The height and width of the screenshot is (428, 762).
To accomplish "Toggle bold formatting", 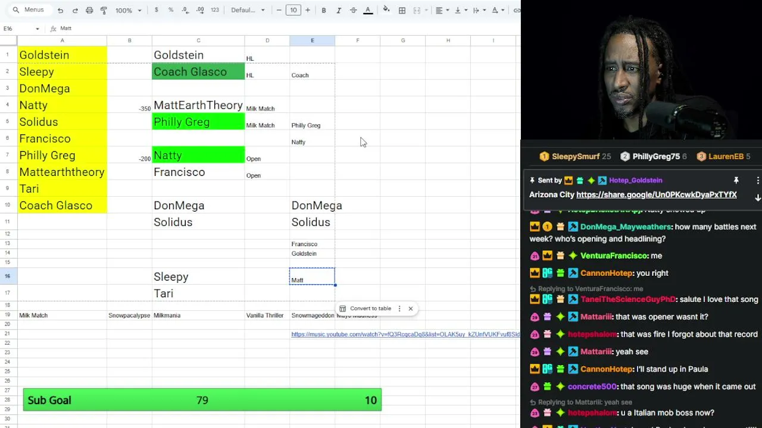I will [324, 10].
